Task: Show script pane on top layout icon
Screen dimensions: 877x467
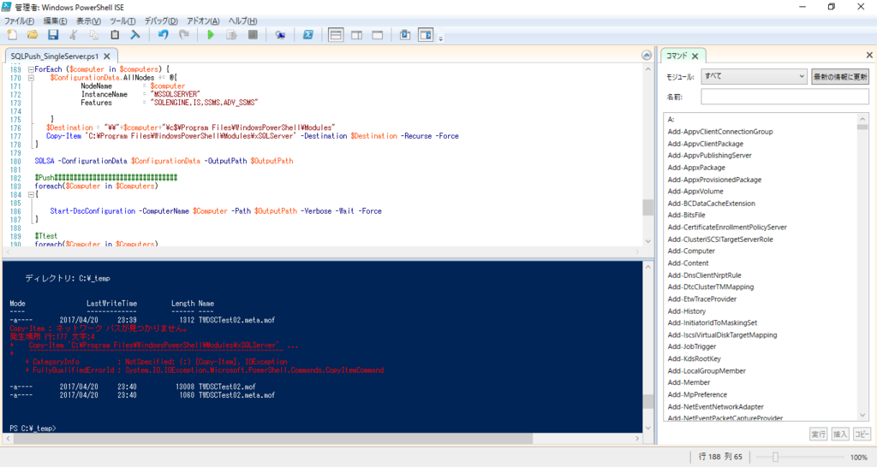Action: (336, 35)
